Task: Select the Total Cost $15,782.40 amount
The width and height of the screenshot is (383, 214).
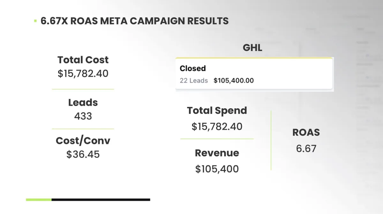Action: [83, 74]
